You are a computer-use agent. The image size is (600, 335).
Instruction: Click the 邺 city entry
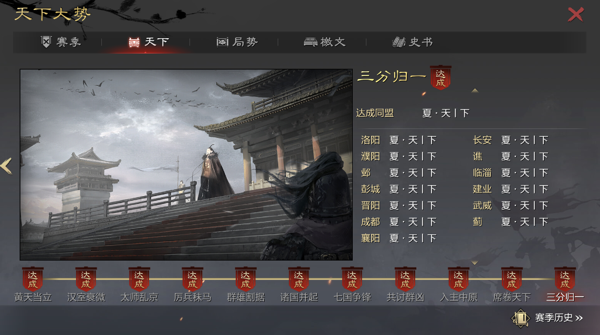pyautogui.click(x=366, y=173)
